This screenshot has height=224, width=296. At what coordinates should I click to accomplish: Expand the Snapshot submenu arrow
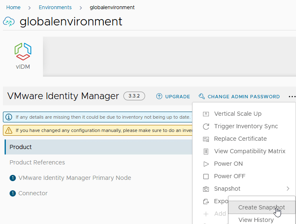tap(288, 189)
